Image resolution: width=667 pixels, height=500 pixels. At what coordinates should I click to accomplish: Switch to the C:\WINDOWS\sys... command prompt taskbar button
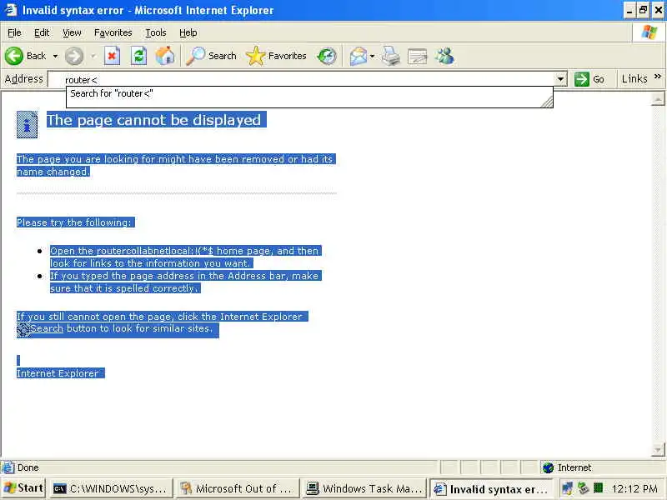coord(112,488)
